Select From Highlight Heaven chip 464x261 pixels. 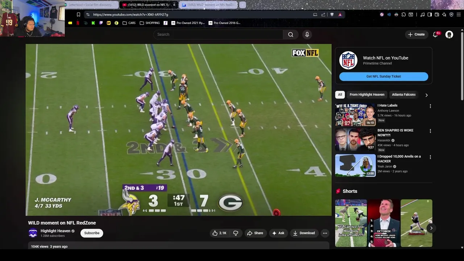click(367, 95)
